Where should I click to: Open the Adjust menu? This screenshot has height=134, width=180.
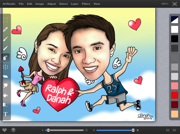(51, 4)
